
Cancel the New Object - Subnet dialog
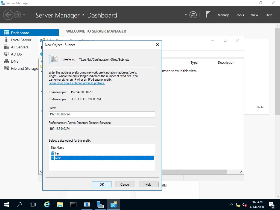[125, 185]
